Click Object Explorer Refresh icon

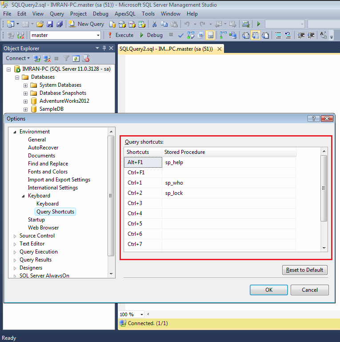click(x=76, y=58)
